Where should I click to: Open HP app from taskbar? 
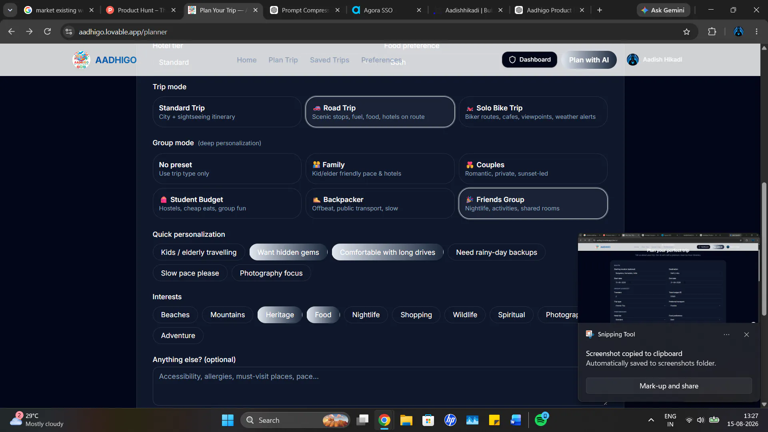450,420
